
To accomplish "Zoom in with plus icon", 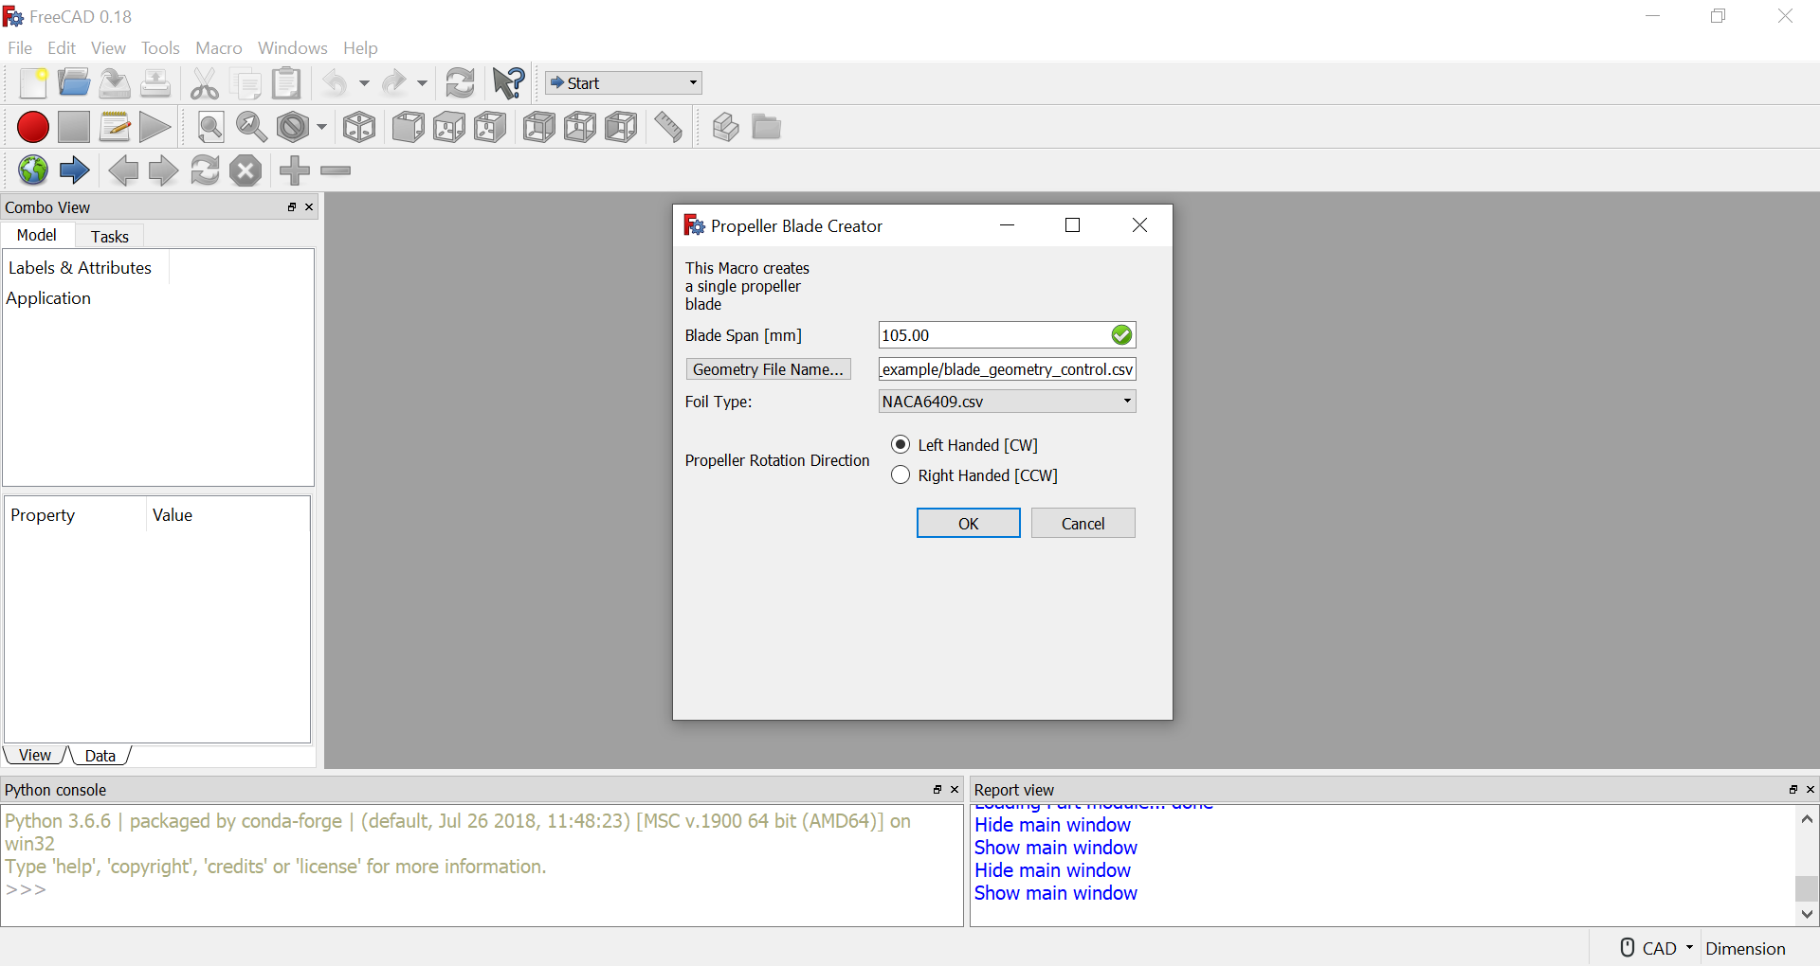I will pyautogui.click(x=295, y=170).
